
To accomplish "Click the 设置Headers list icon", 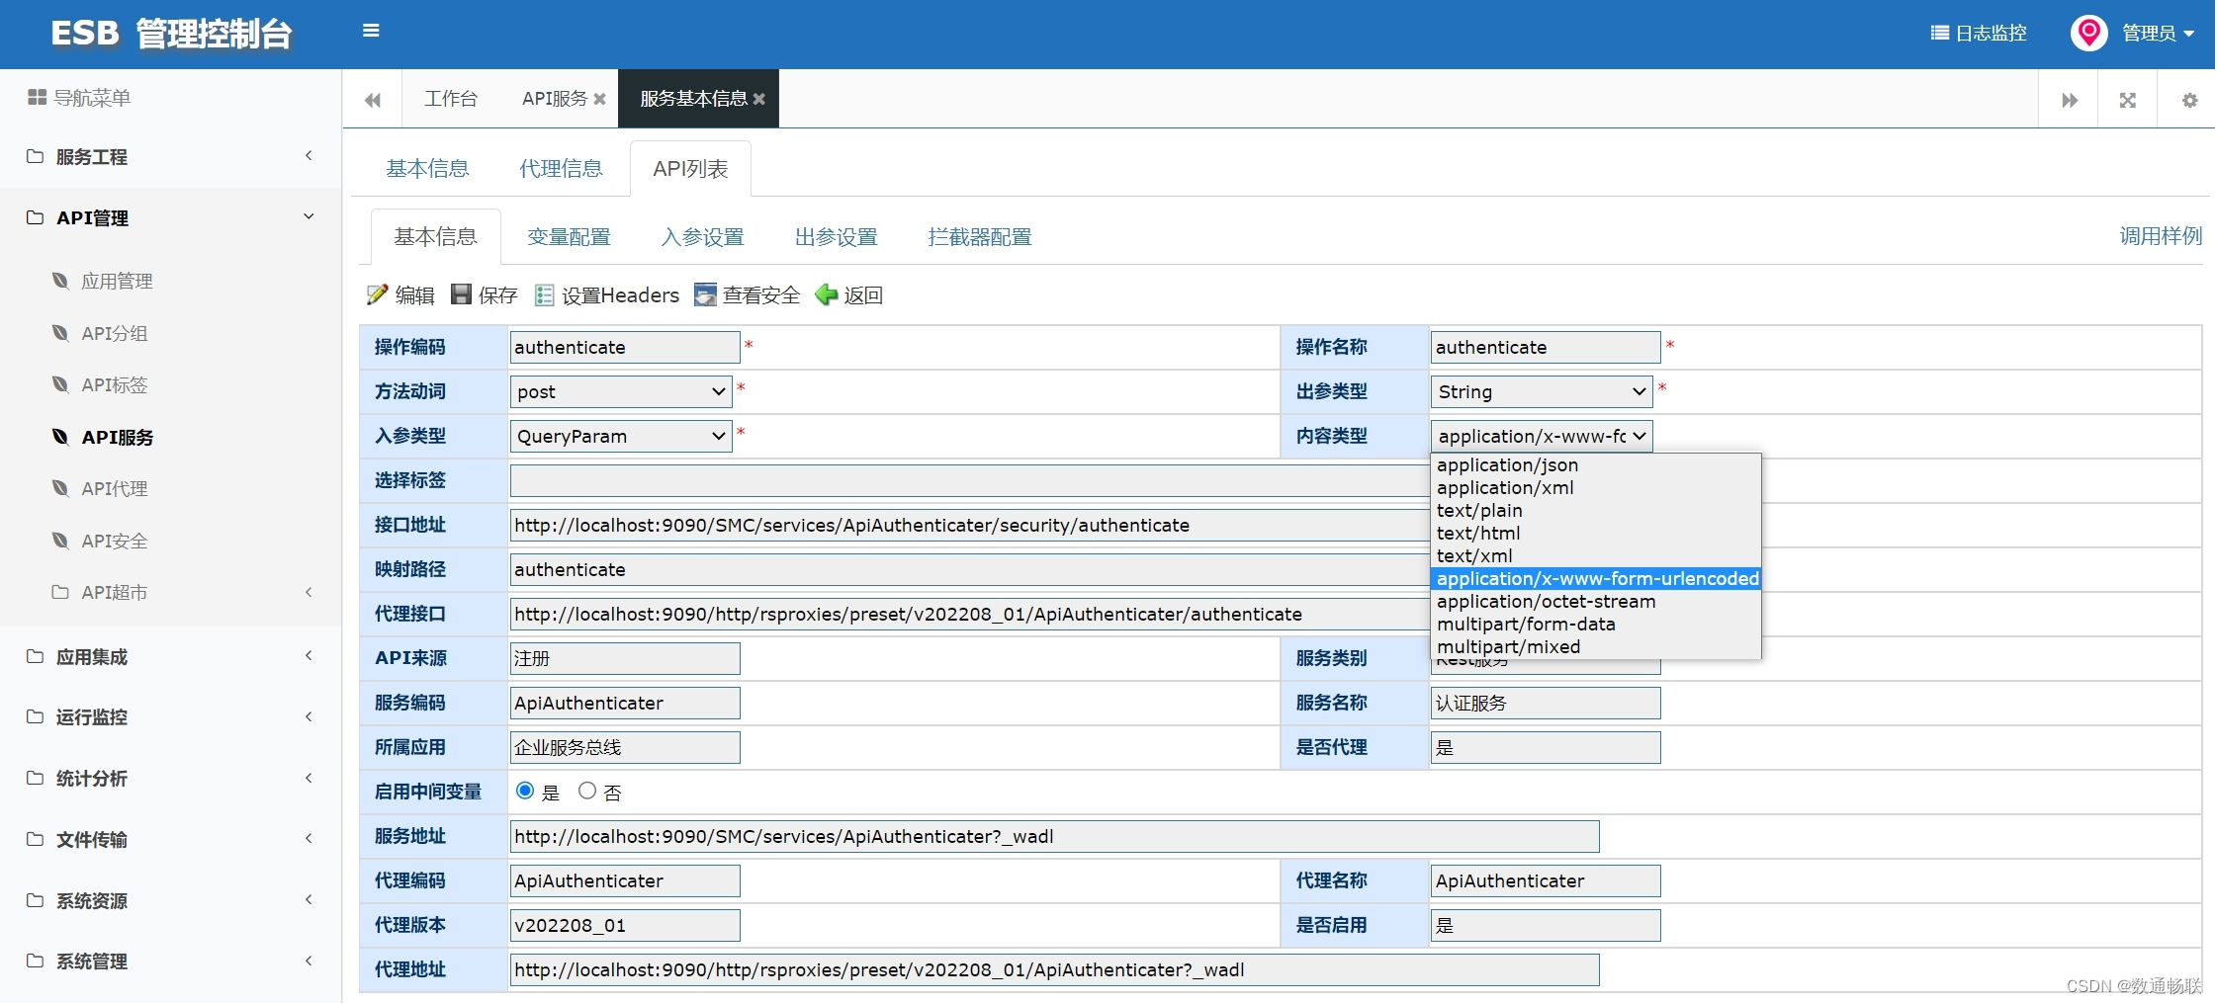I will click(544, 294).
